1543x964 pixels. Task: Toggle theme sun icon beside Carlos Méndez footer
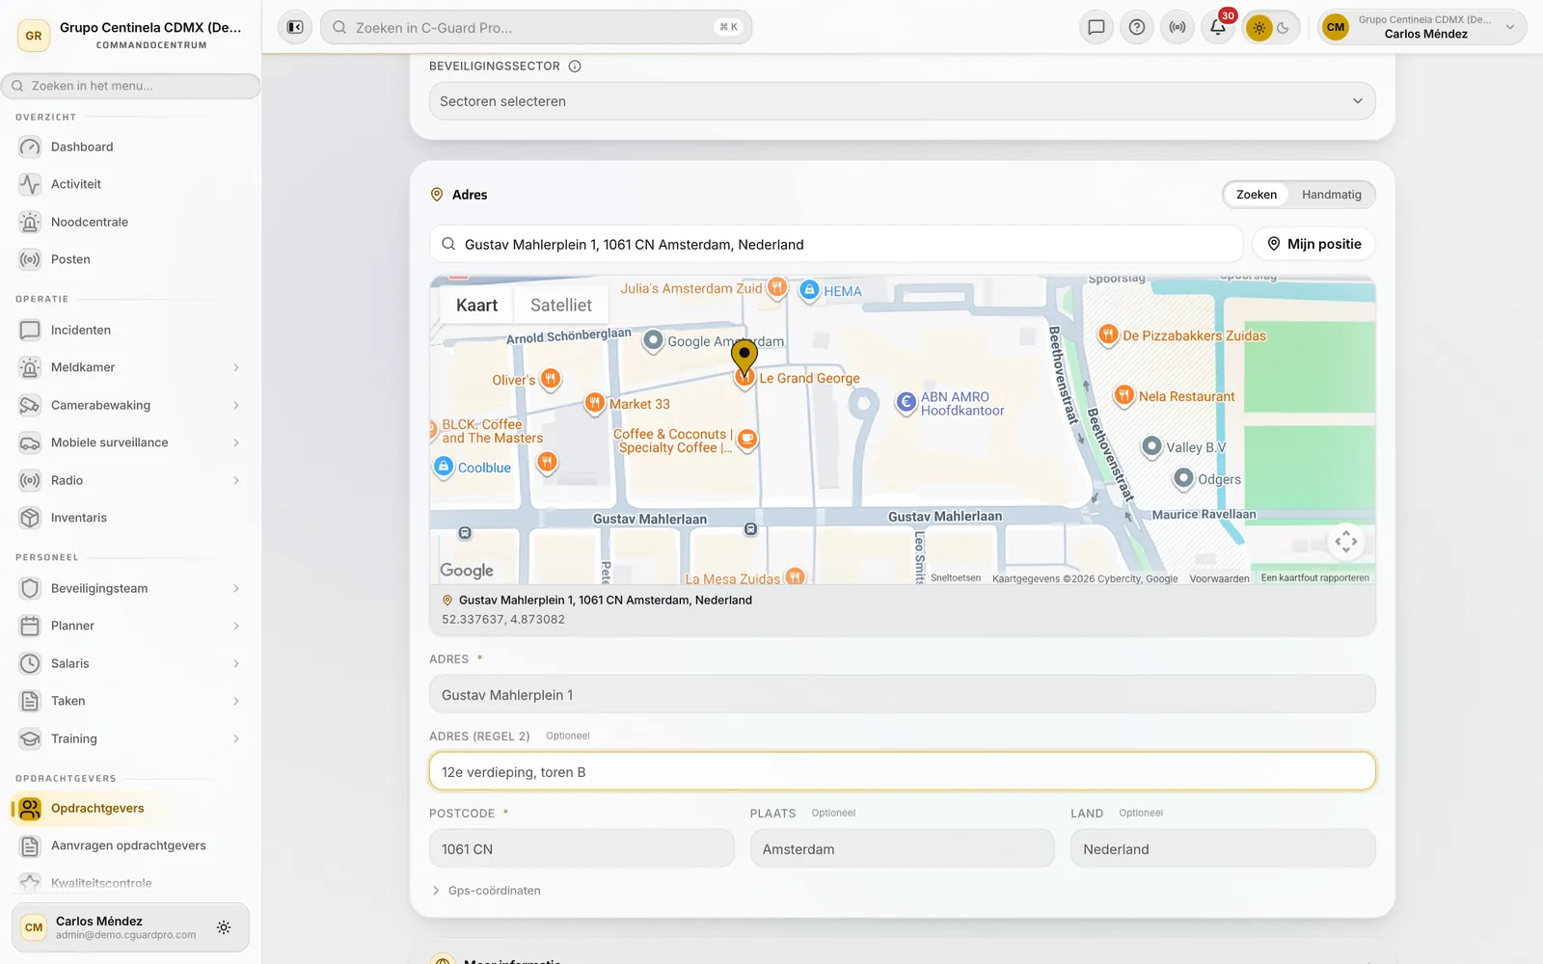pyautogui.click(x=224, y=927)
